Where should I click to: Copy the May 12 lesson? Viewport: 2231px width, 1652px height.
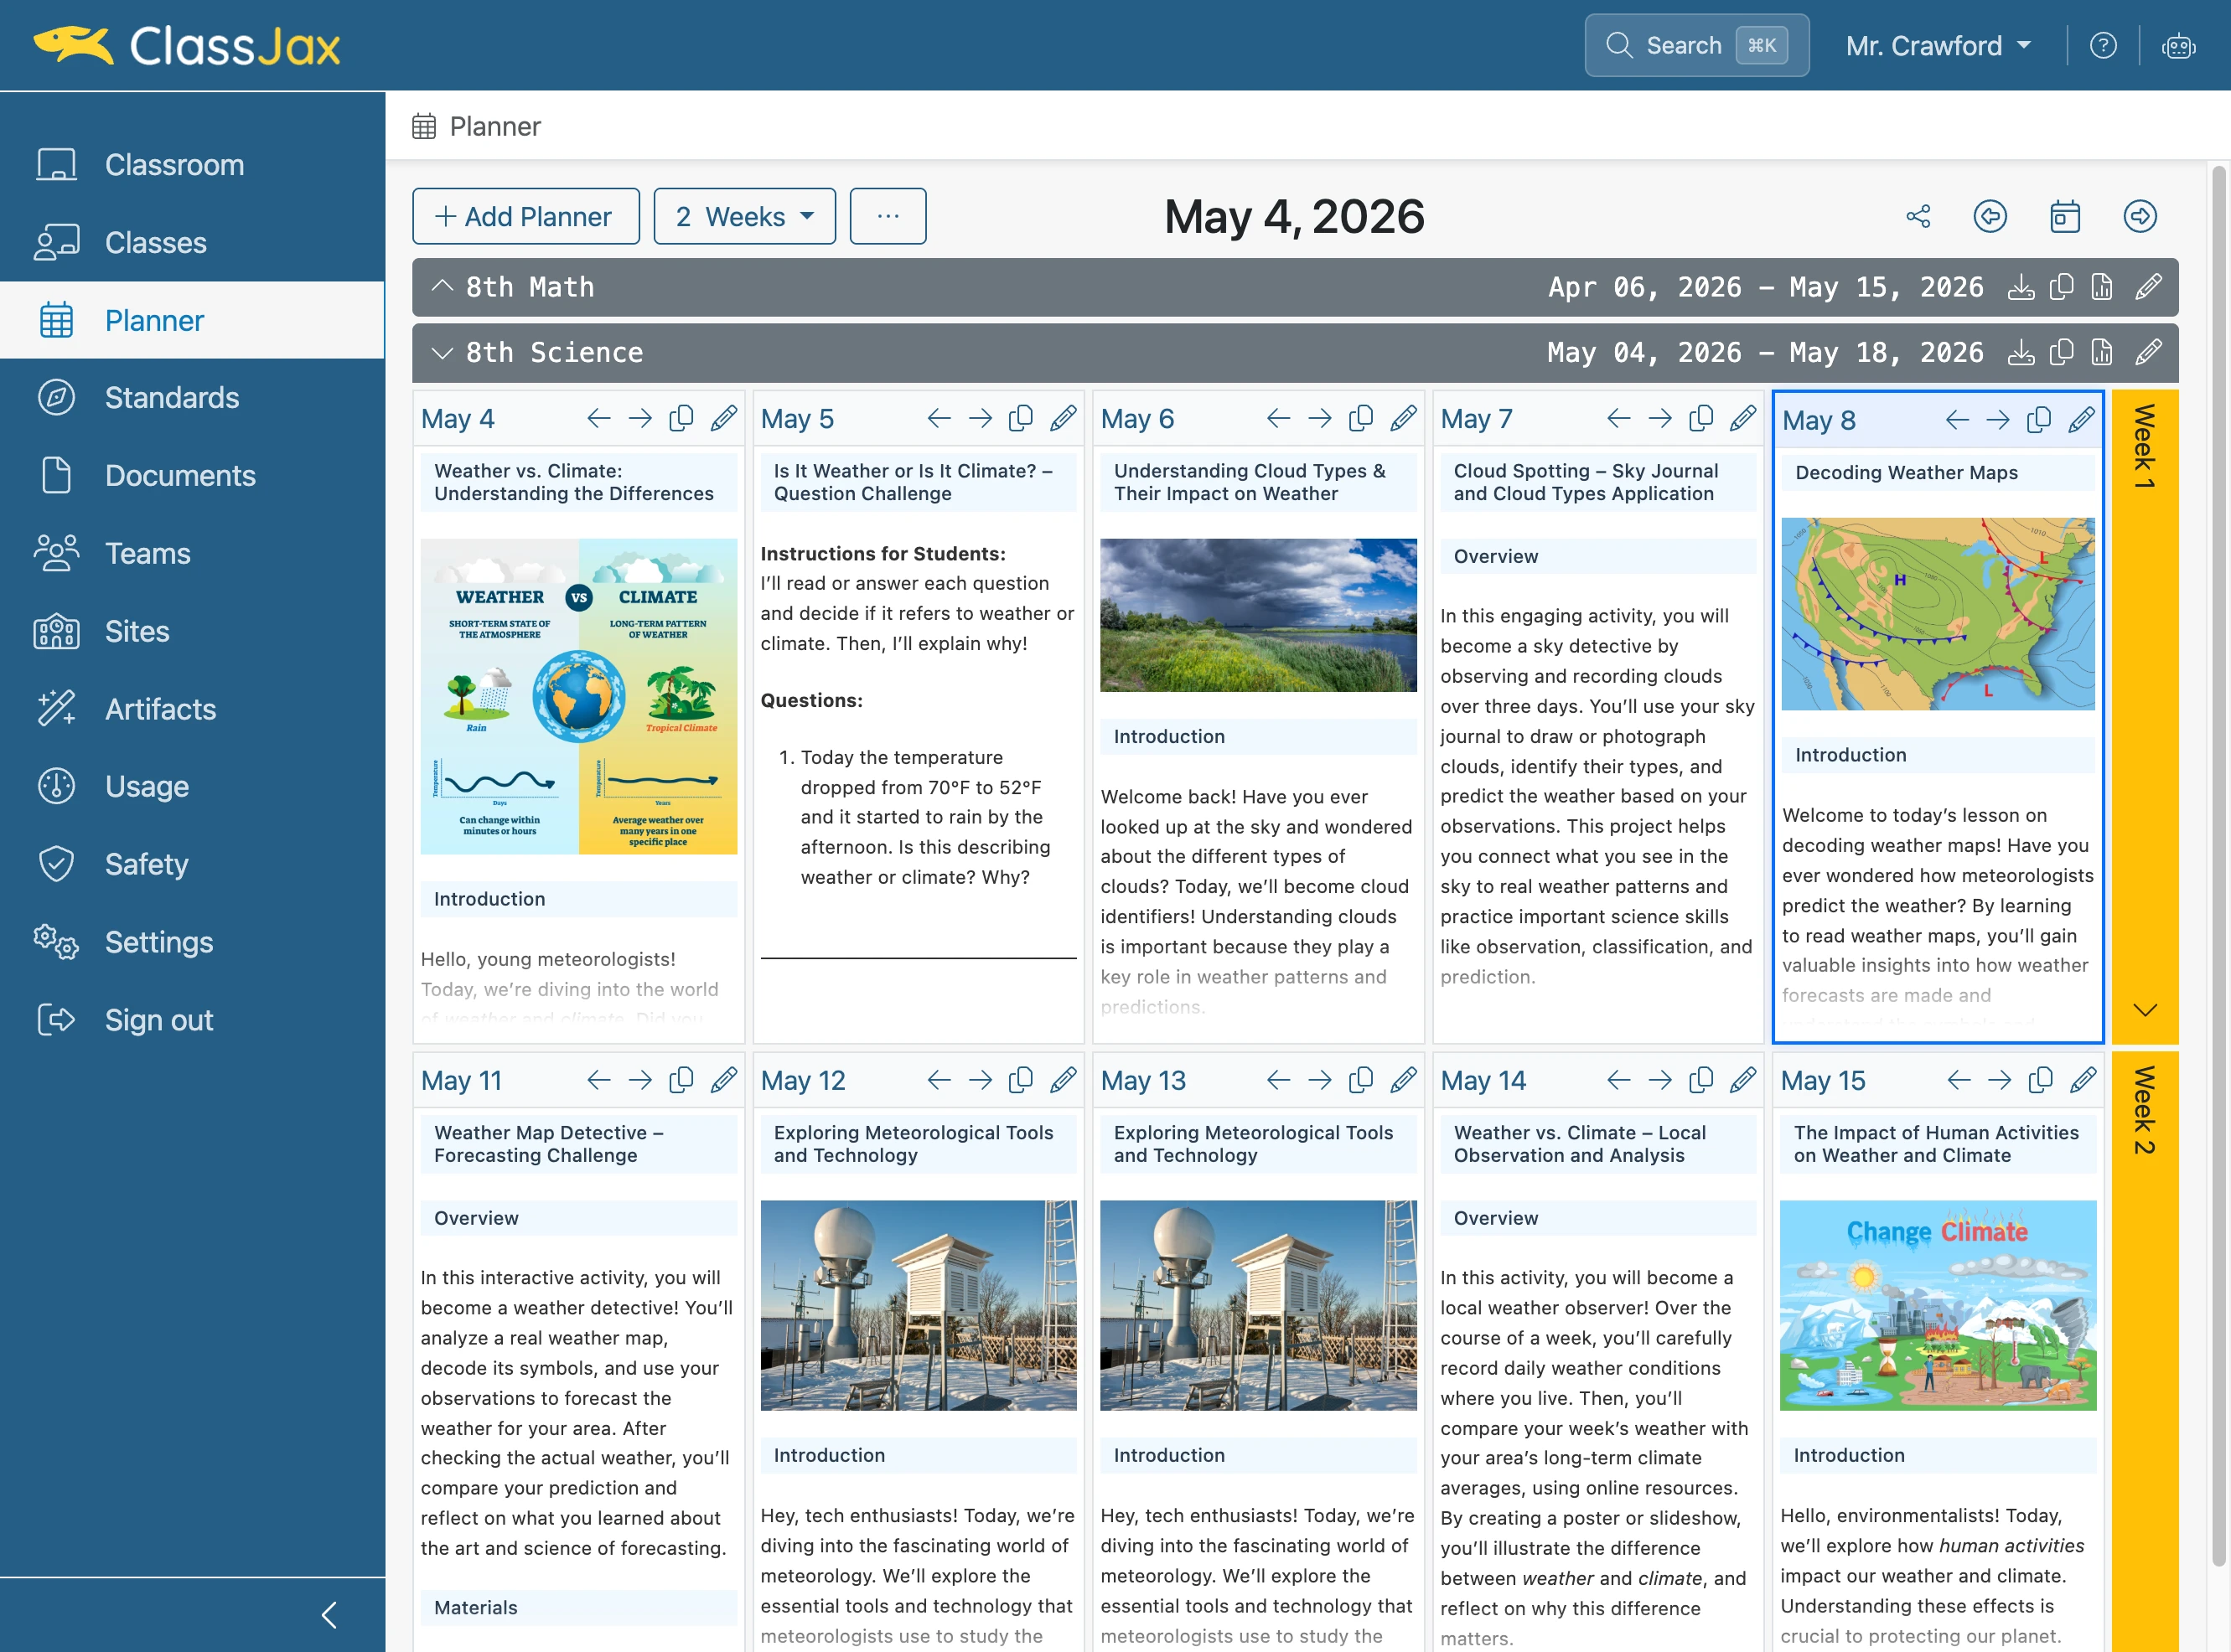(1021, 1081)
